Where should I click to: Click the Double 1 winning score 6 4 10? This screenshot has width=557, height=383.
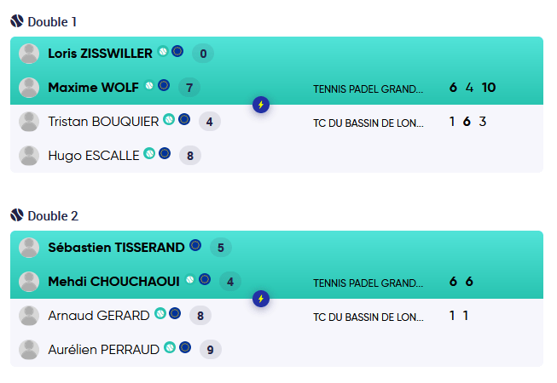[472, 87]
